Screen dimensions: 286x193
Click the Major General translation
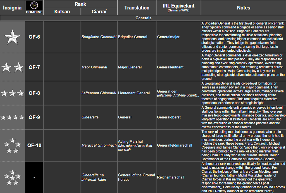[x=137, y=67]
